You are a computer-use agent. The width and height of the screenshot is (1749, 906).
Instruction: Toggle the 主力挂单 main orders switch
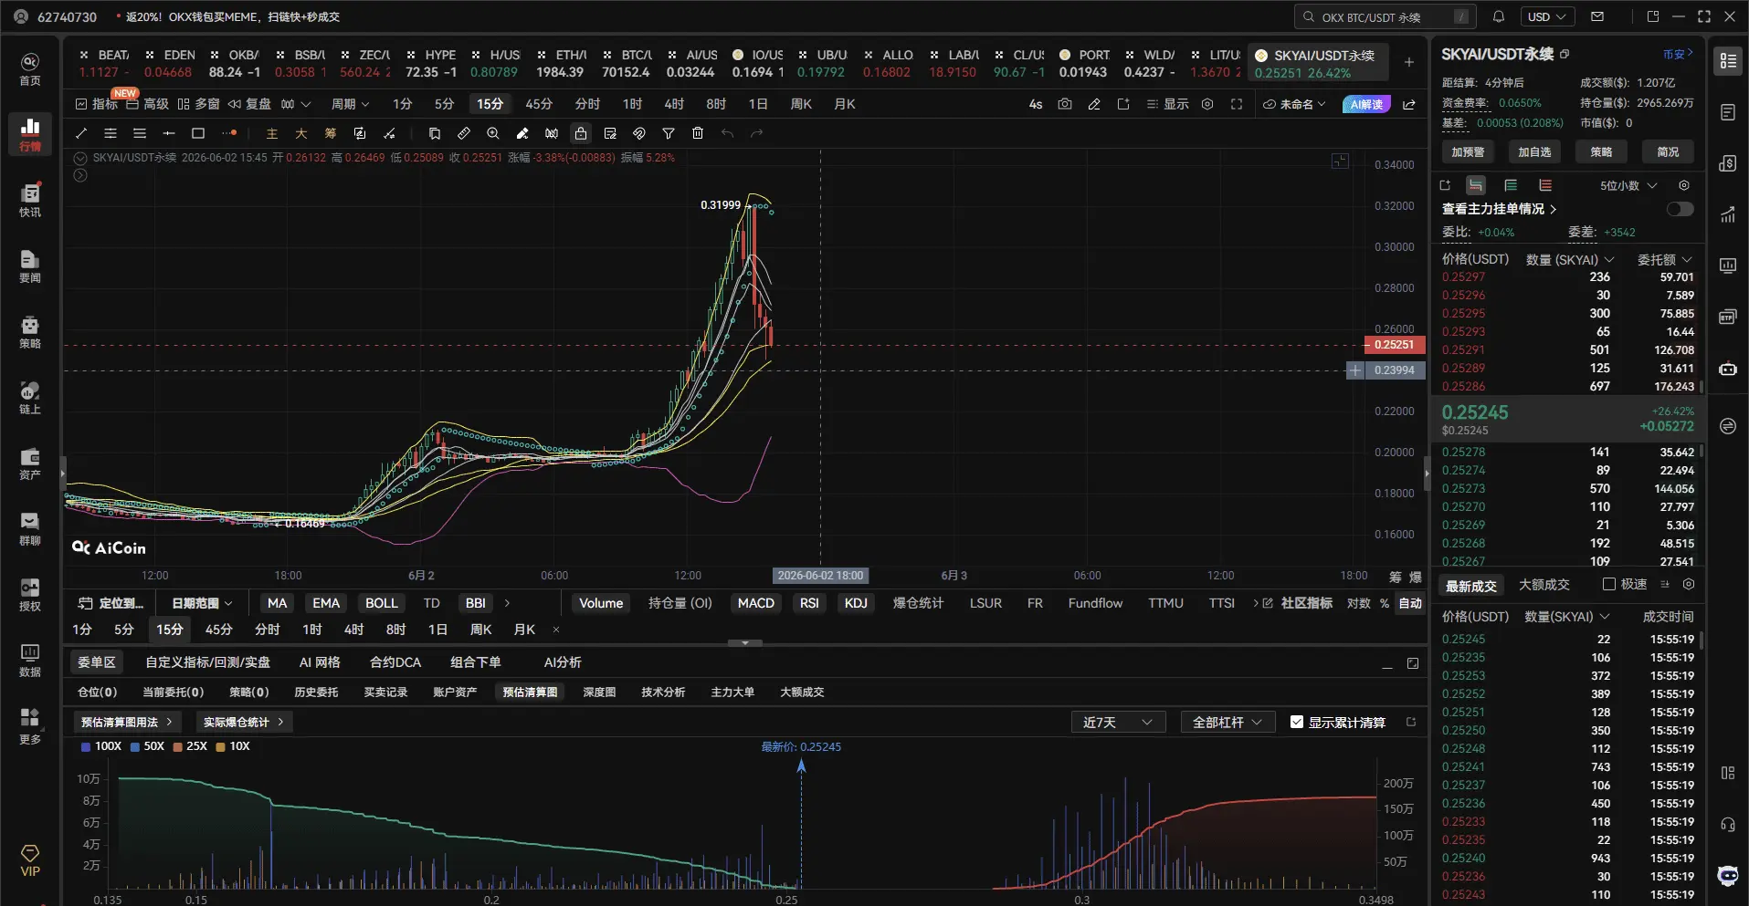(1680, 209)
